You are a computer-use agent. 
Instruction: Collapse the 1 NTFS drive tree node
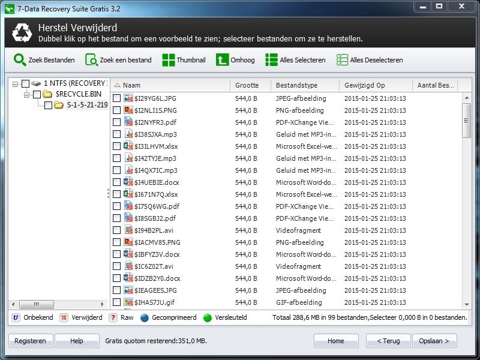pos(15,83)
